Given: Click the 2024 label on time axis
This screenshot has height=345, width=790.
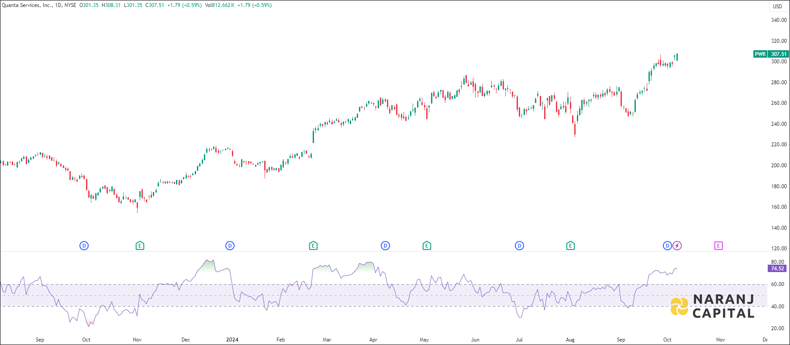Looking at the screenshot, I should click(x=232, y=340).
